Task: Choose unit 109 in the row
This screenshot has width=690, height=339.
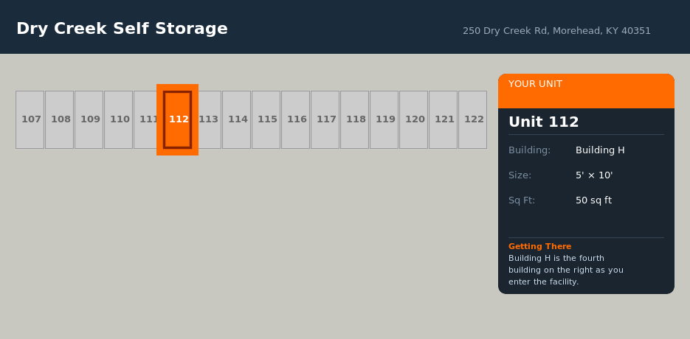Action: tap(89, 119)
